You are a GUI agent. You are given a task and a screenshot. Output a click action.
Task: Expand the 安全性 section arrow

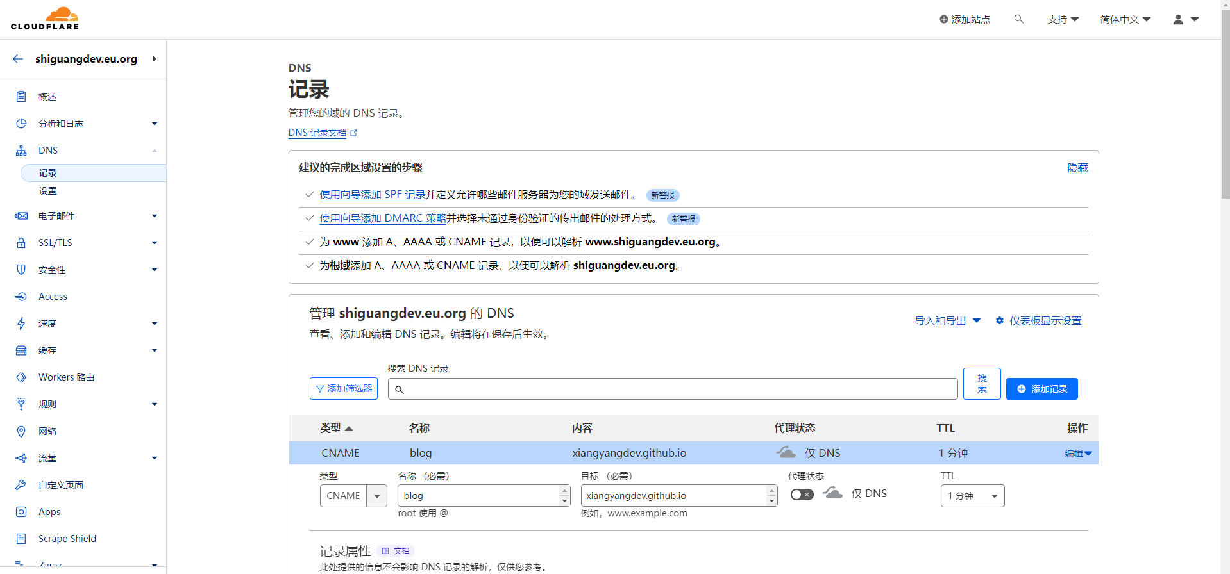[154, 270]
